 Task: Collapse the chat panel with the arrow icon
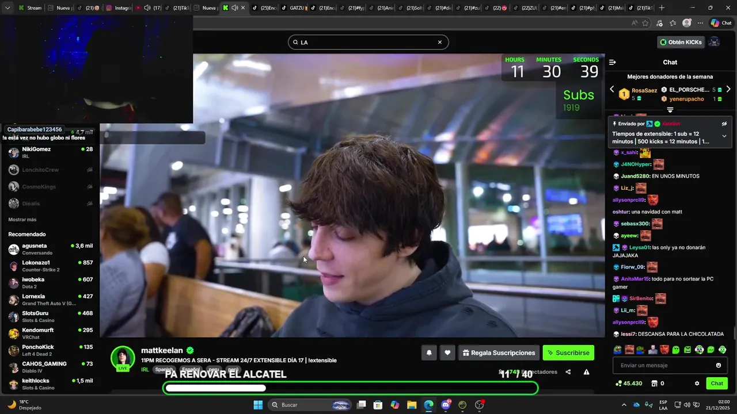(613, 62)
